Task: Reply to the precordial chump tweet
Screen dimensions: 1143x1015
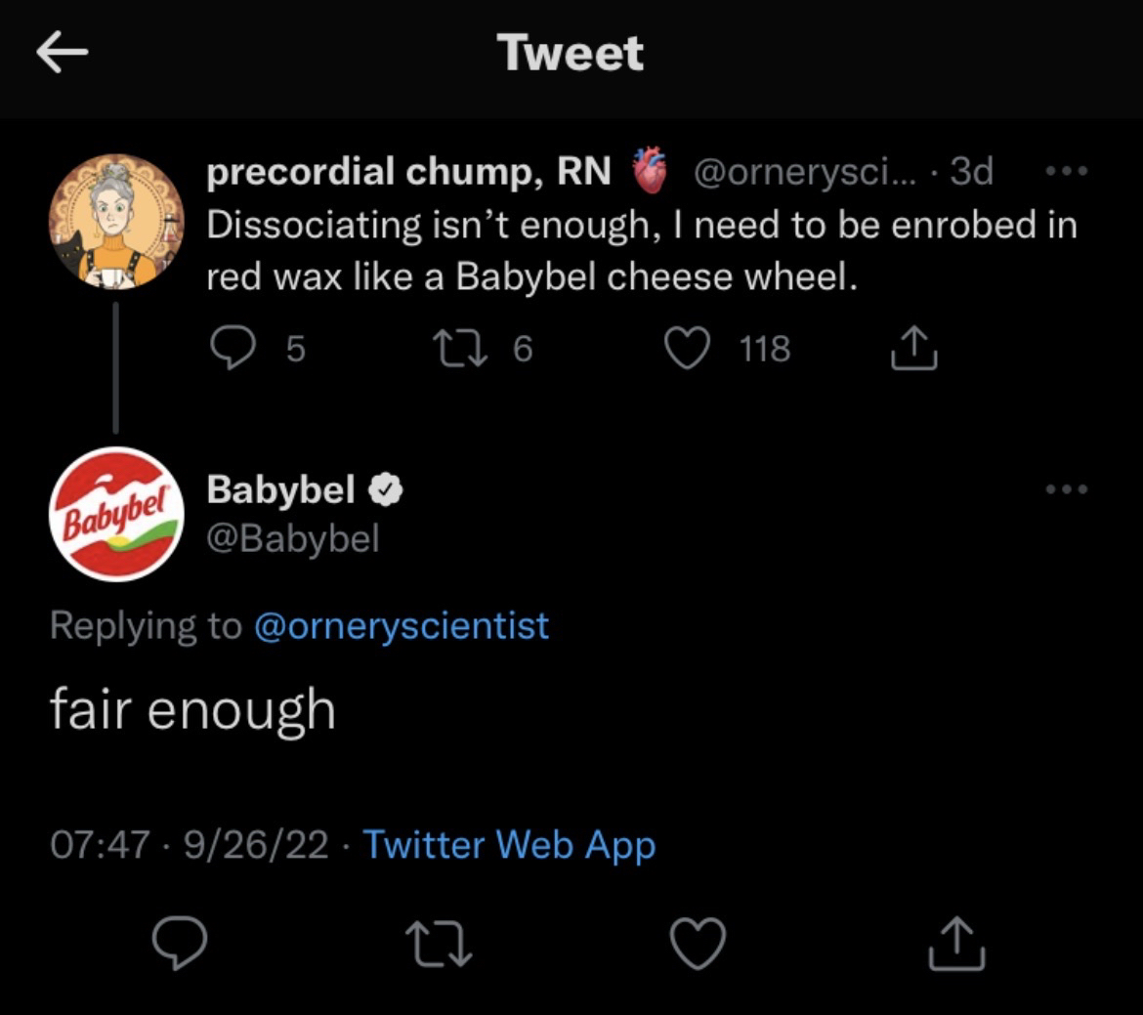Action: click(x=233, y=349)
